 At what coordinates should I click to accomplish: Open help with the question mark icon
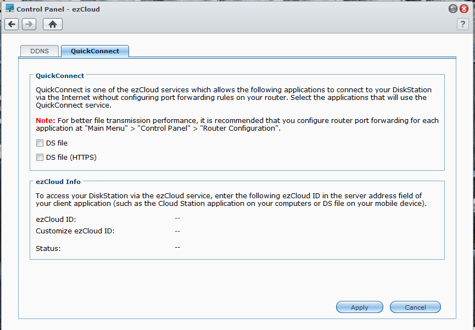tap(462, 24)
